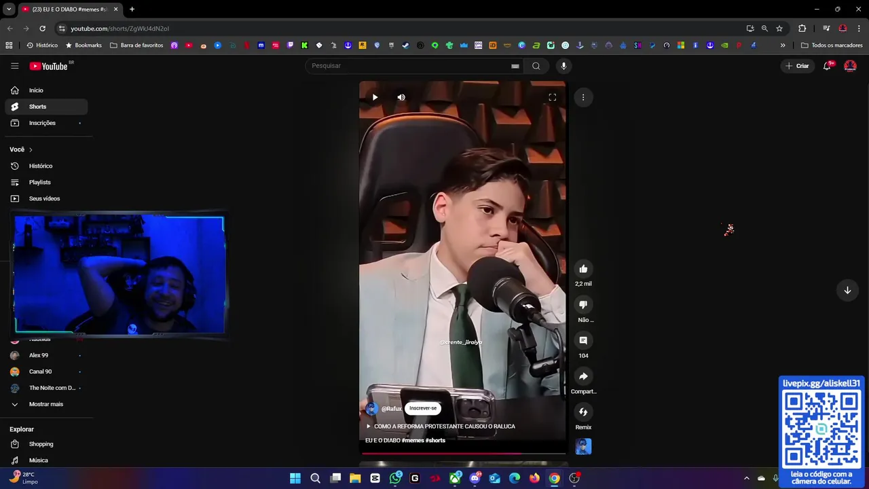Bookmark this page with the star icon

pyautogui.click(x=779, y=29)
